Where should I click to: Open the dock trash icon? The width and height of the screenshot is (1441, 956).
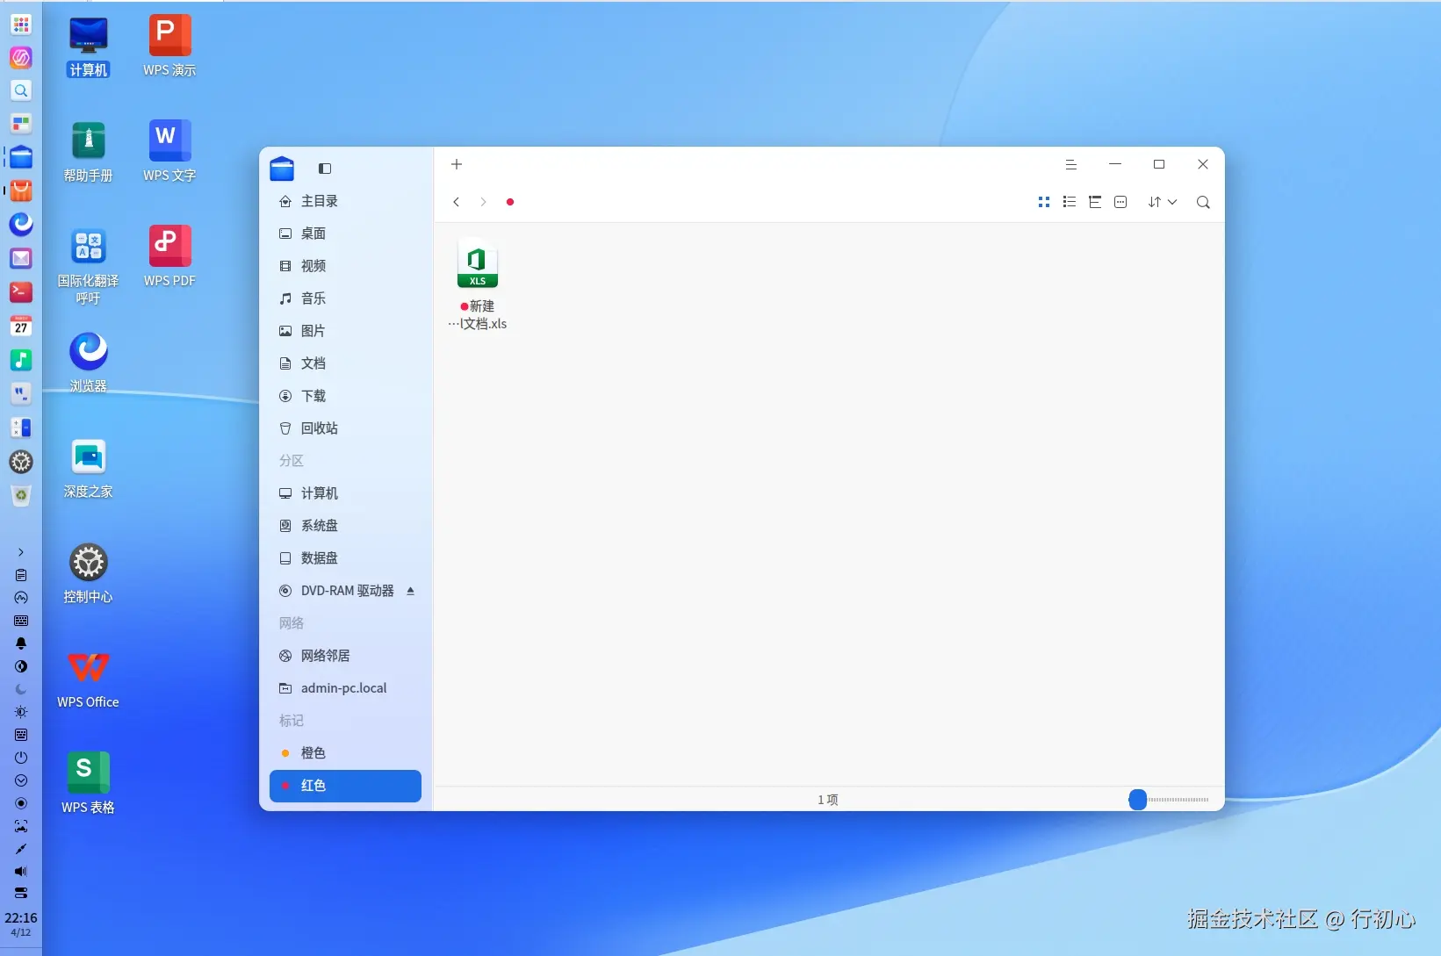pyautogui.click(x=21, y=496)
